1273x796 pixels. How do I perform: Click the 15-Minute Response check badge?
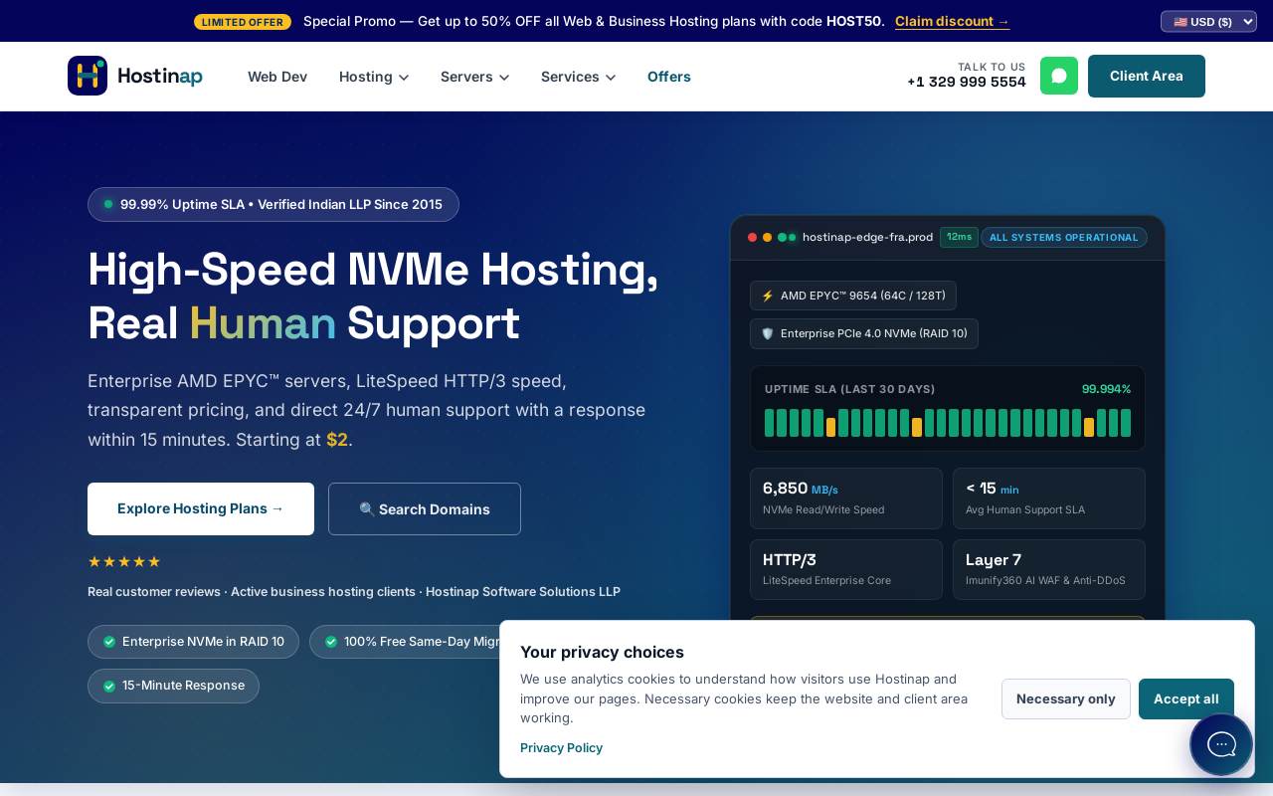[x=173, y=686]
